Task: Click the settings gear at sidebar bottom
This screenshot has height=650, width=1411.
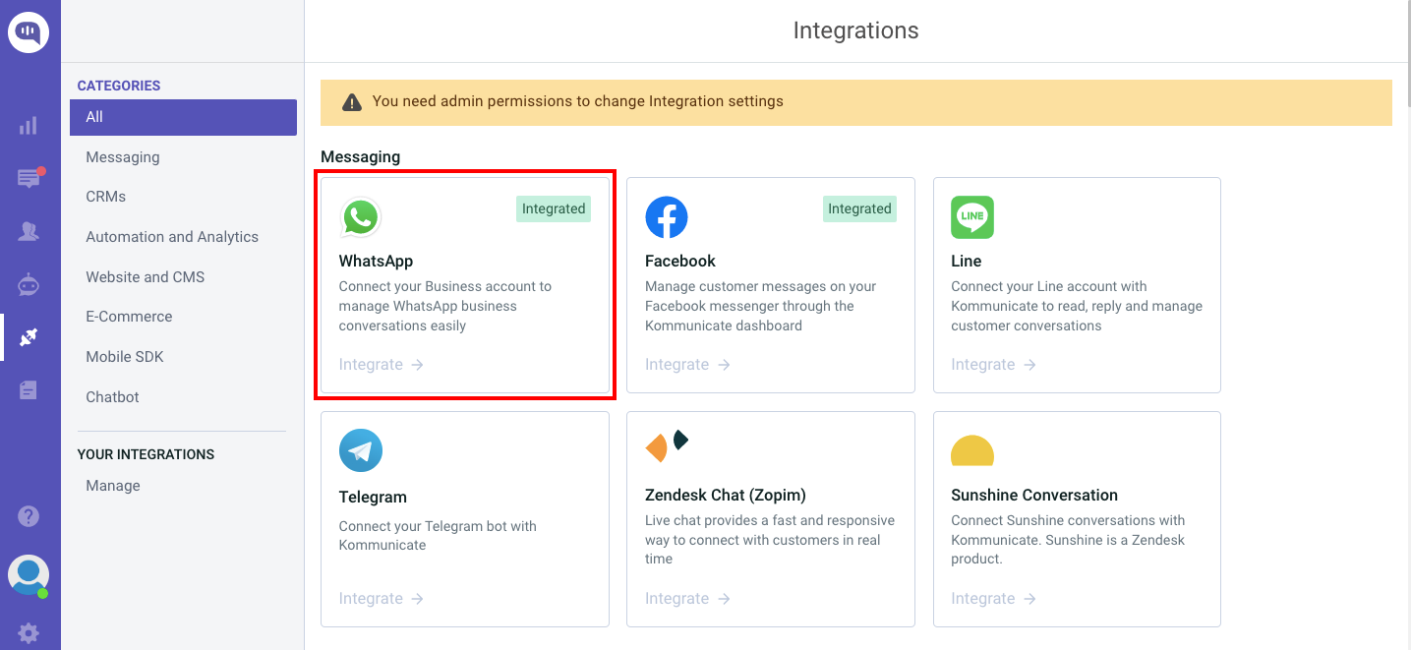Action: (29, 632)
